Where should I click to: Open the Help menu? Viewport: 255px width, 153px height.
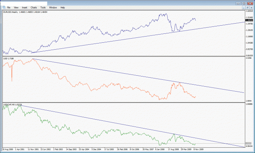[62, 7]
